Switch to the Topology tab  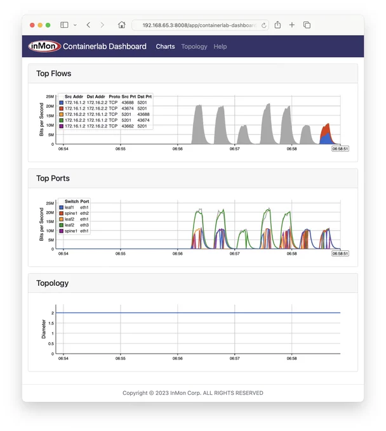coord(194,46)
